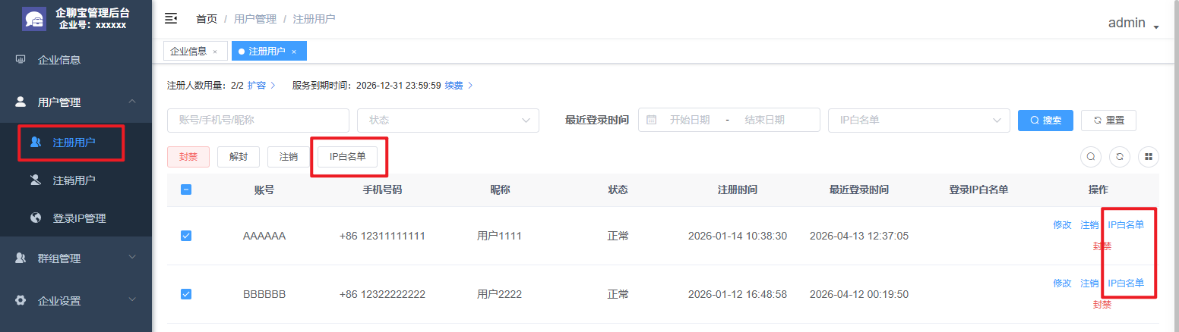Open the column display grid icon
This screenshot has height=332, width=1179.
tap(1149, 157)
